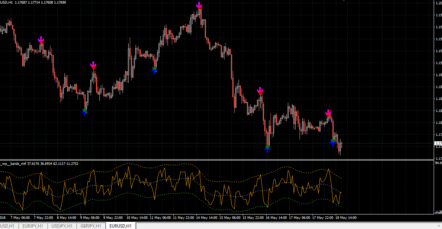Click the 11 May 22:00 time label
The height and width of the screenshot is (229, 442).
click(x=183, y=218)
